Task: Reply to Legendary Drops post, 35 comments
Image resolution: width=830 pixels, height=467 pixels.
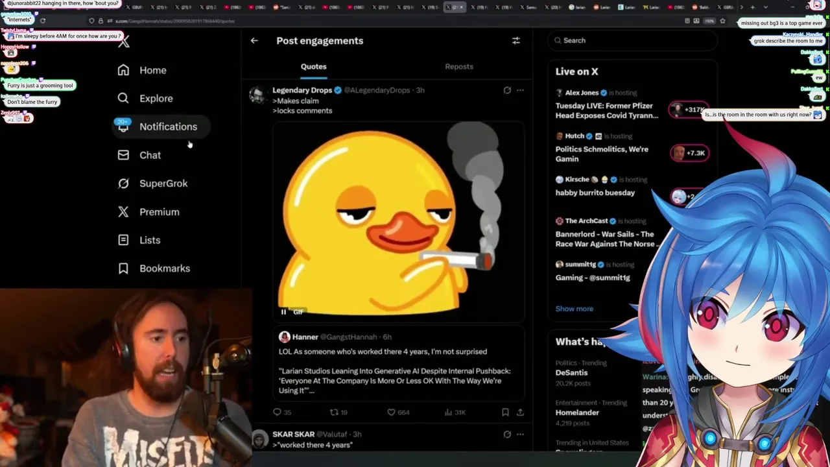Action: [282, 413]
